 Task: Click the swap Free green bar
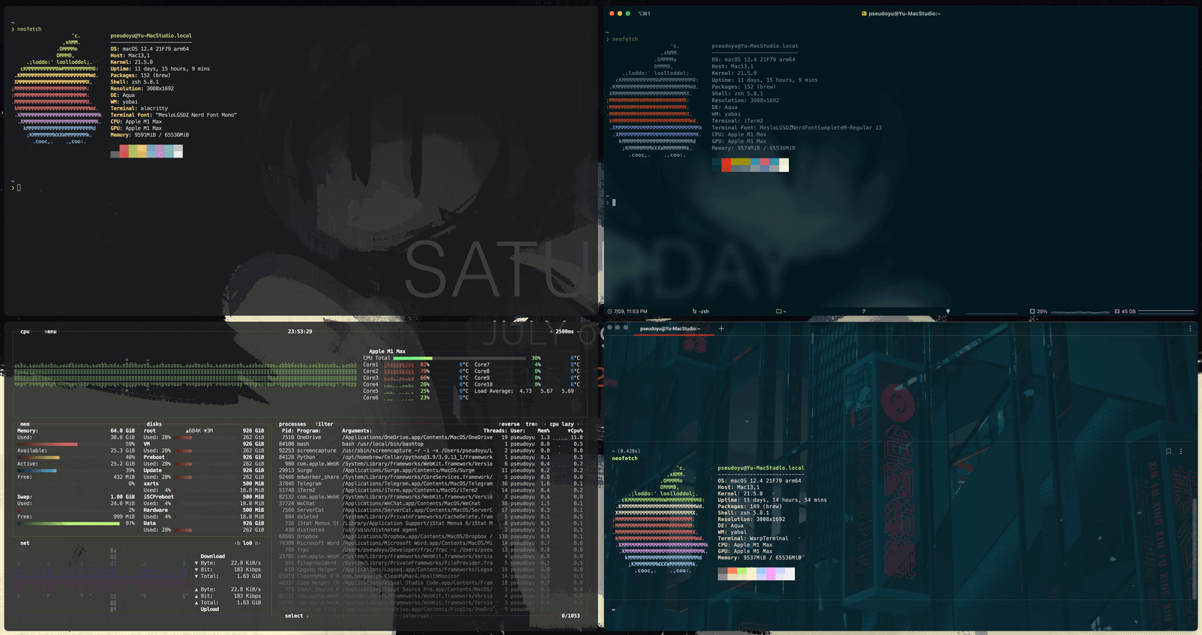68,523
